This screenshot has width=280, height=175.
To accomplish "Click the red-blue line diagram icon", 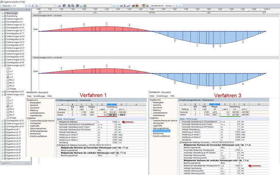I will click(128, 6).
